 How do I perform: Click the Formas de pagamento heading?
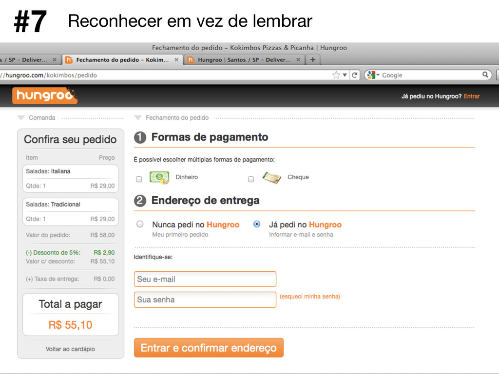[x=210, y=137]
